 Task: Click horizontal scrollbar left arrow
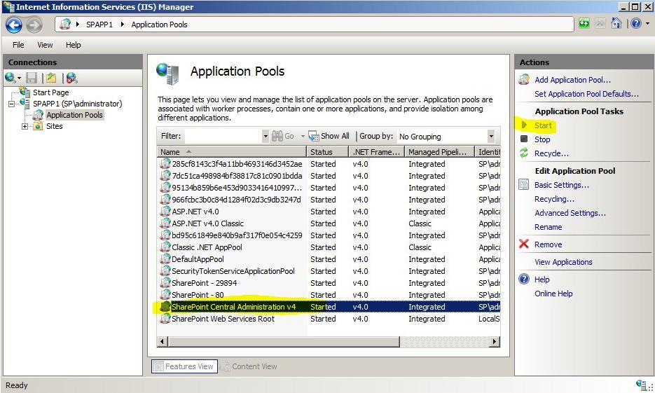coord(163,342)
